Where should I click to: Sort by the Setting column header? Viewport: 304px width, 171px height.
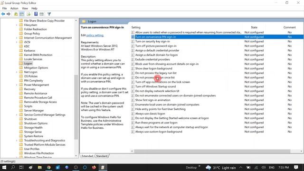[136, 28]
